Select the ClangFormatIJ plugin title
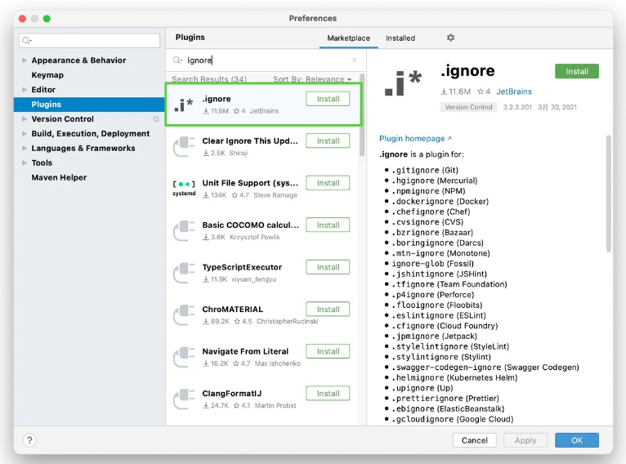This screenshot has width=626, height=464. [231, 394]
